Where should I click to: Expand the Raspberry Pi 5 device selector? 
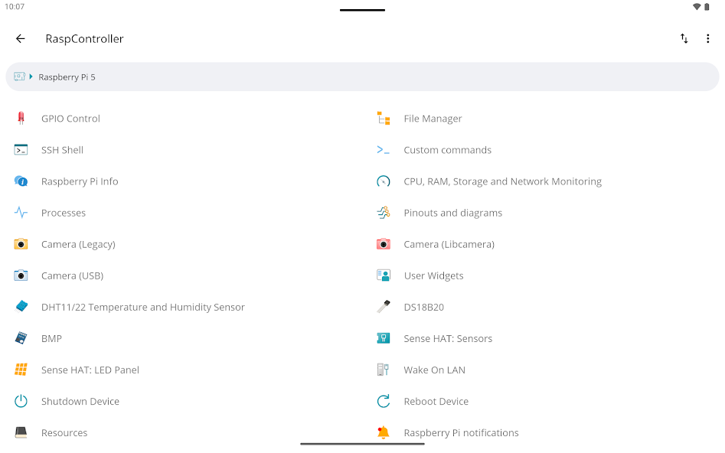363,77
